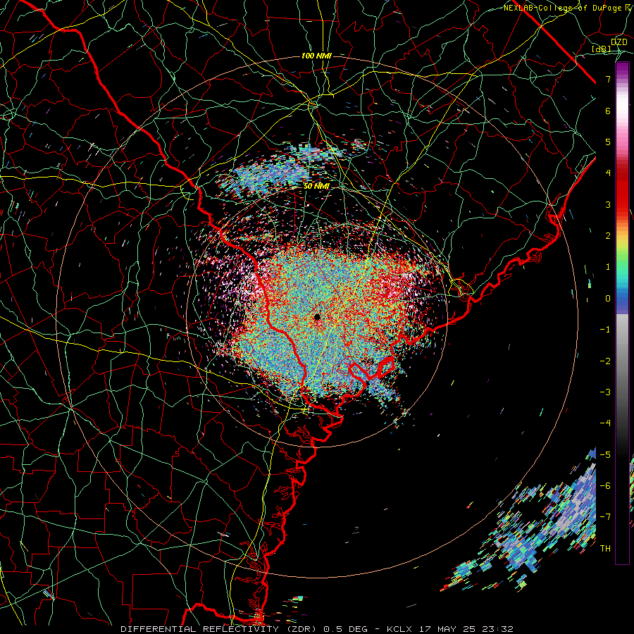
Task: Click the black radar site dot
Action: tap(318, 316)
